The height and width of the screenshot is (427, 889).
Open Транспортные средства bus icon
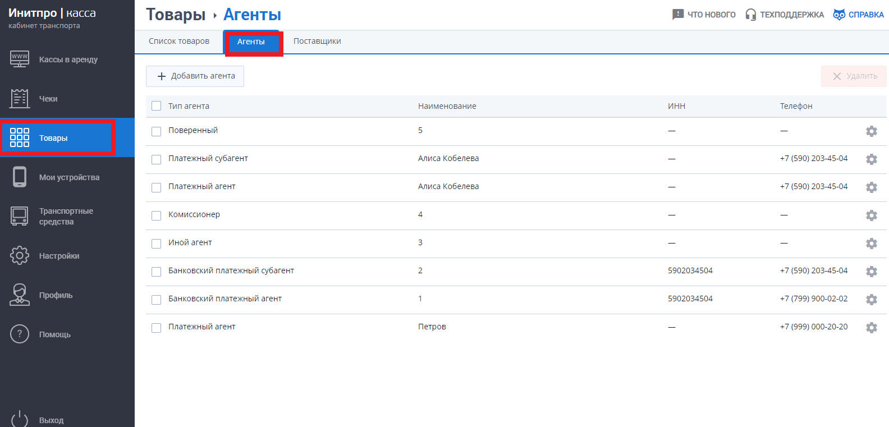(20, 216)
